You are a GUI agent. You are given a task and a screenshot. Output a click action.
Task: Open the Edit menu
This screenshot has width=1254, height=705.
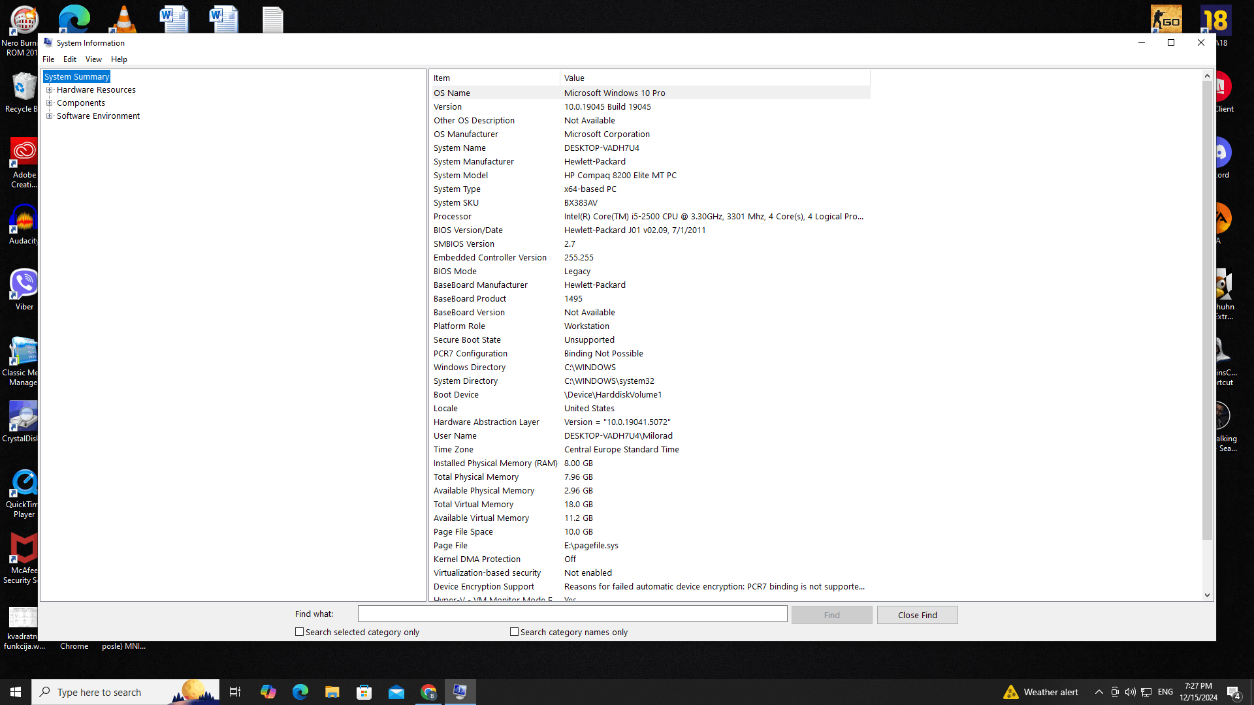click(x=70, y=59)
